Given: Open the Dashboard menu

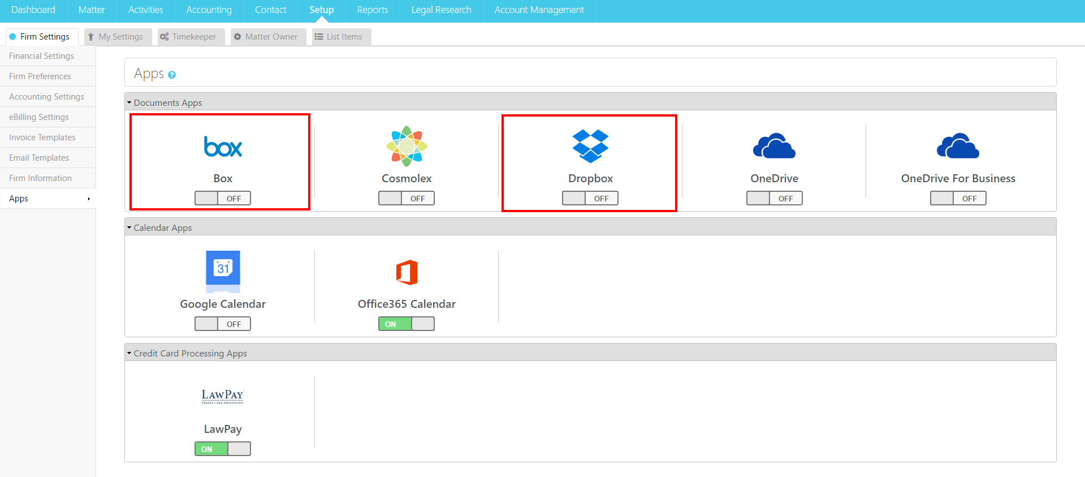Looking at the screenshot, I should coord(33,10).
